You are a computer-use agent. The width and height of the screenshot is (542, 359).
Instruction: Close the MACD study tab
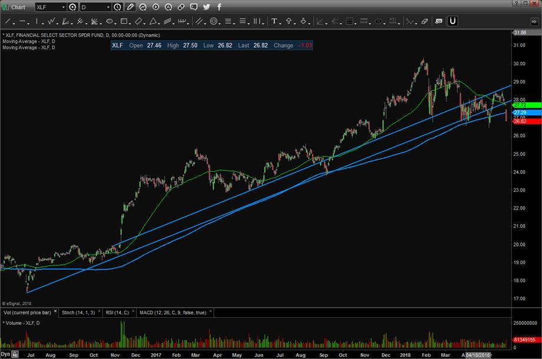pyautogui.click(x=210, y=311)
